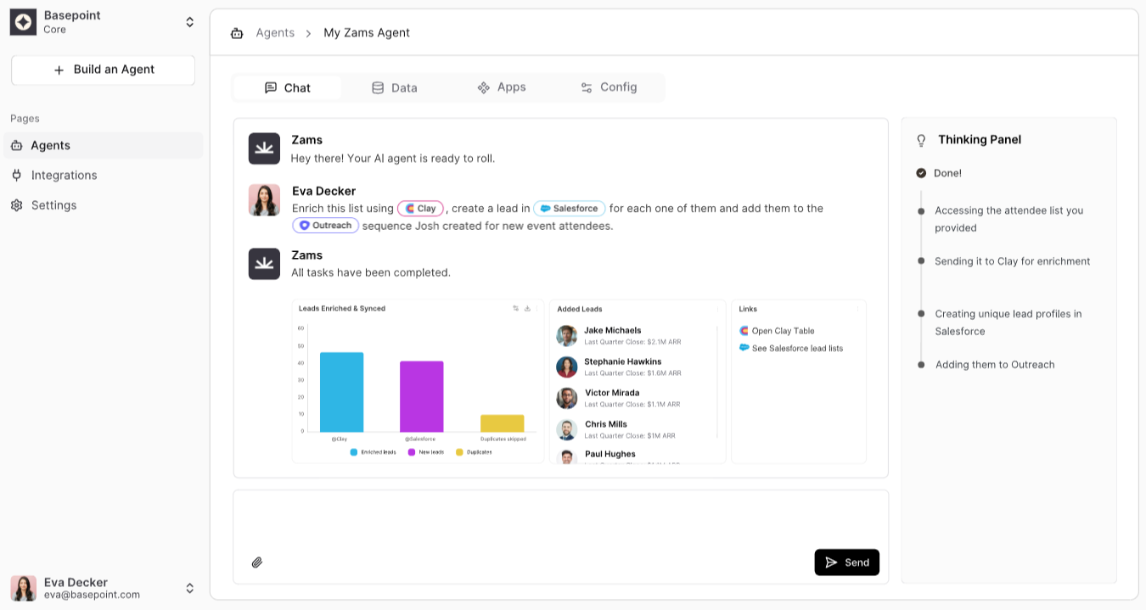Open the Apps tab
Viewport: 1146px width, 610px height.
click(x=502, y=87)
